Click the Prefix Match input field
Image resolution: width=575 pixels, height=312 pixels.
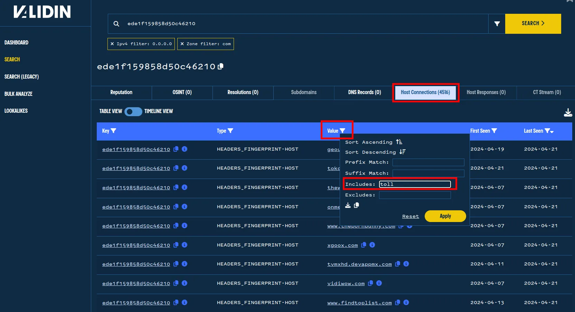click(x=428, y=162)
